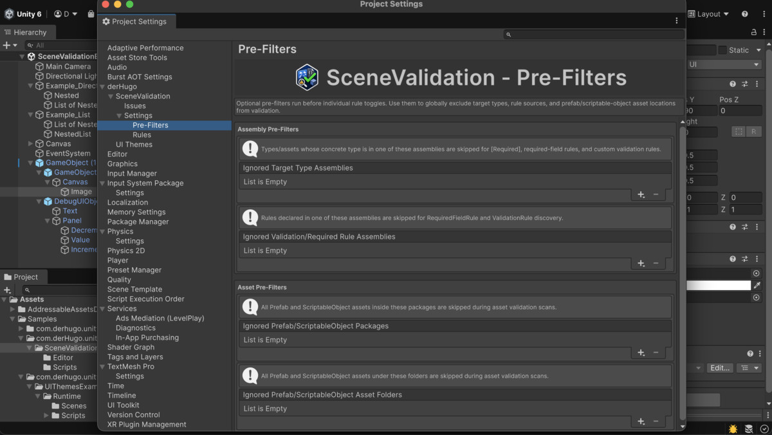Screen dimensions: 772x435
Task: Collapse the Physics settings node
Action: (x=102, y=232)
